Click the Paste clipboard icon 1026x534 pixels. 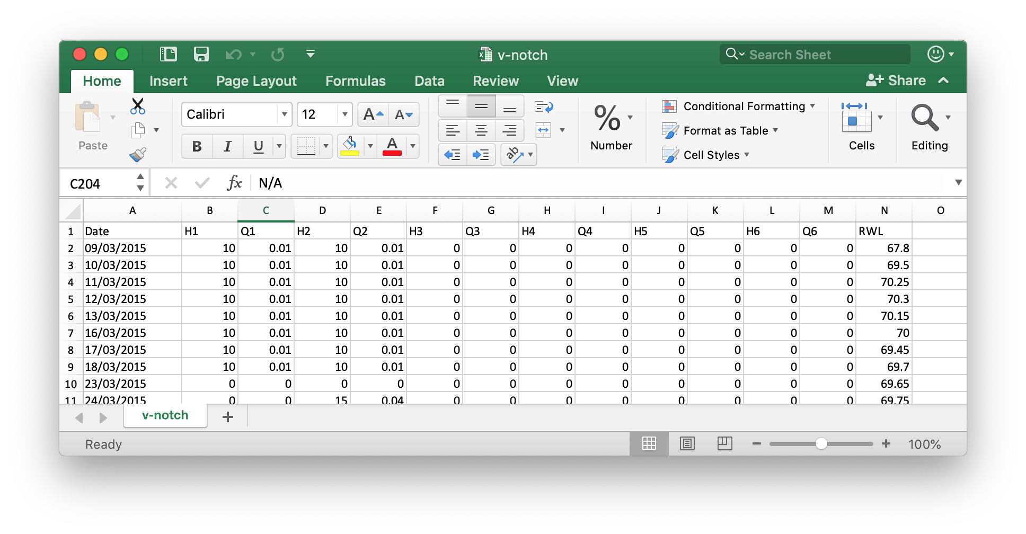tap(88, 117)
